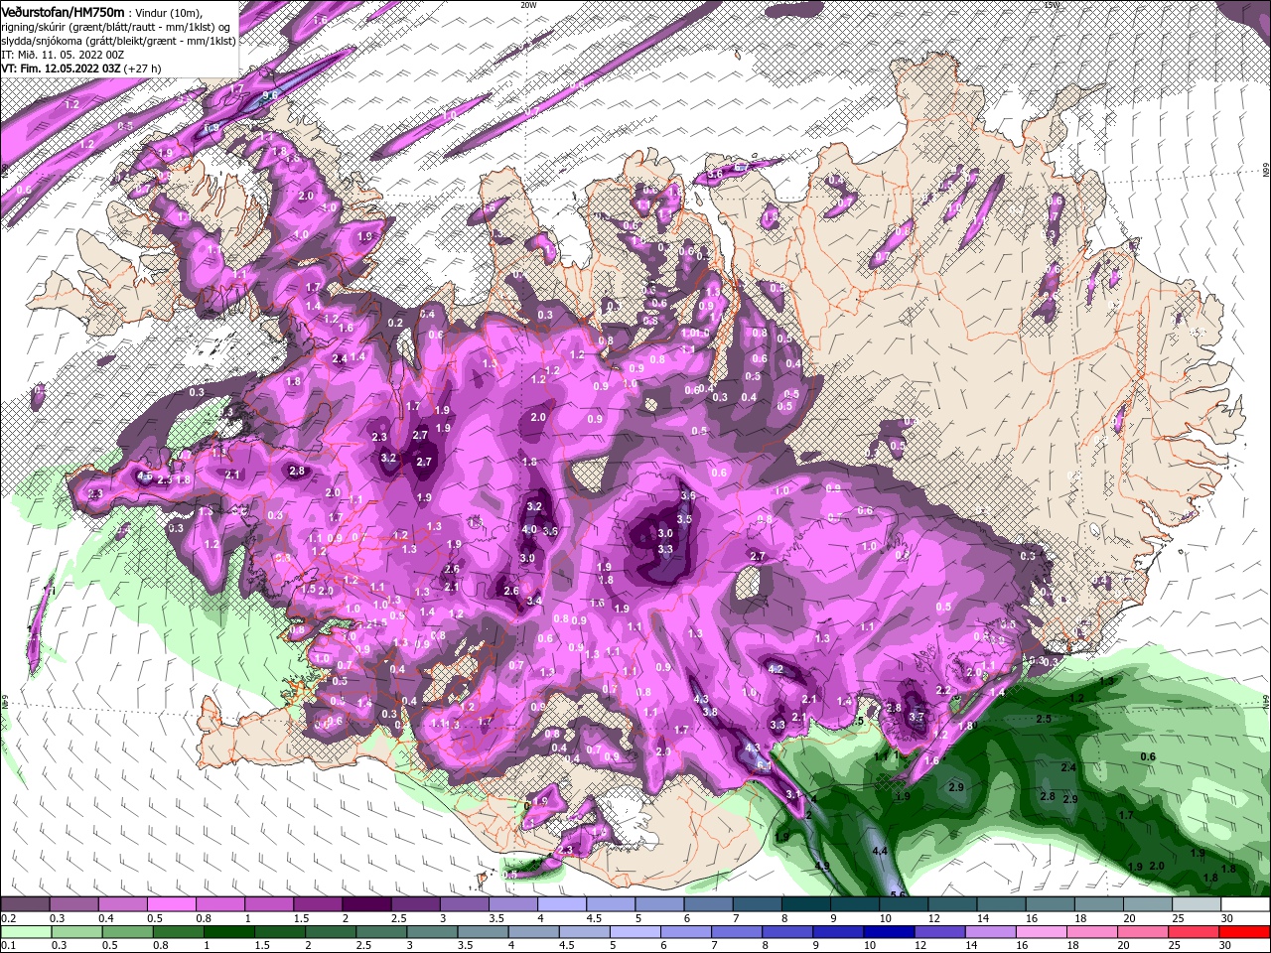Click the 20W longitude label at top
1271x953 pixels.
[x=528, y=5]
